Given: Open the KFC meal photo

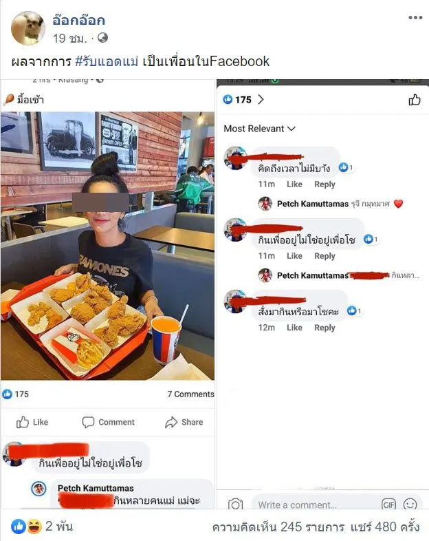Looking at the screenshot, I should click(x=107, y=246).
